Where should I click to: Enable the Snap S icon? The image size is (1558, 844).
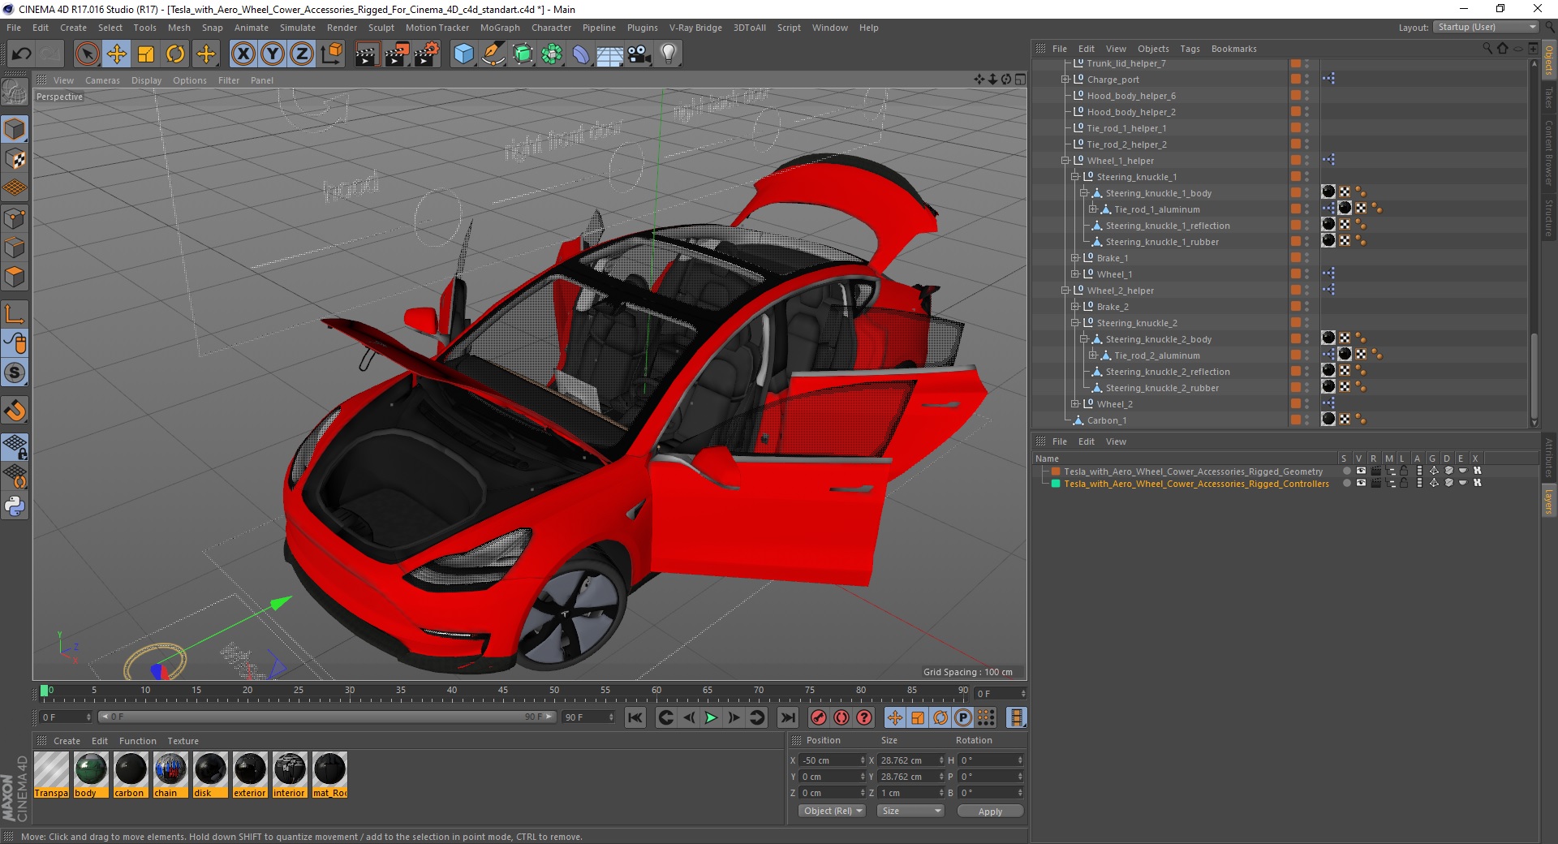[x=15, y=373]
